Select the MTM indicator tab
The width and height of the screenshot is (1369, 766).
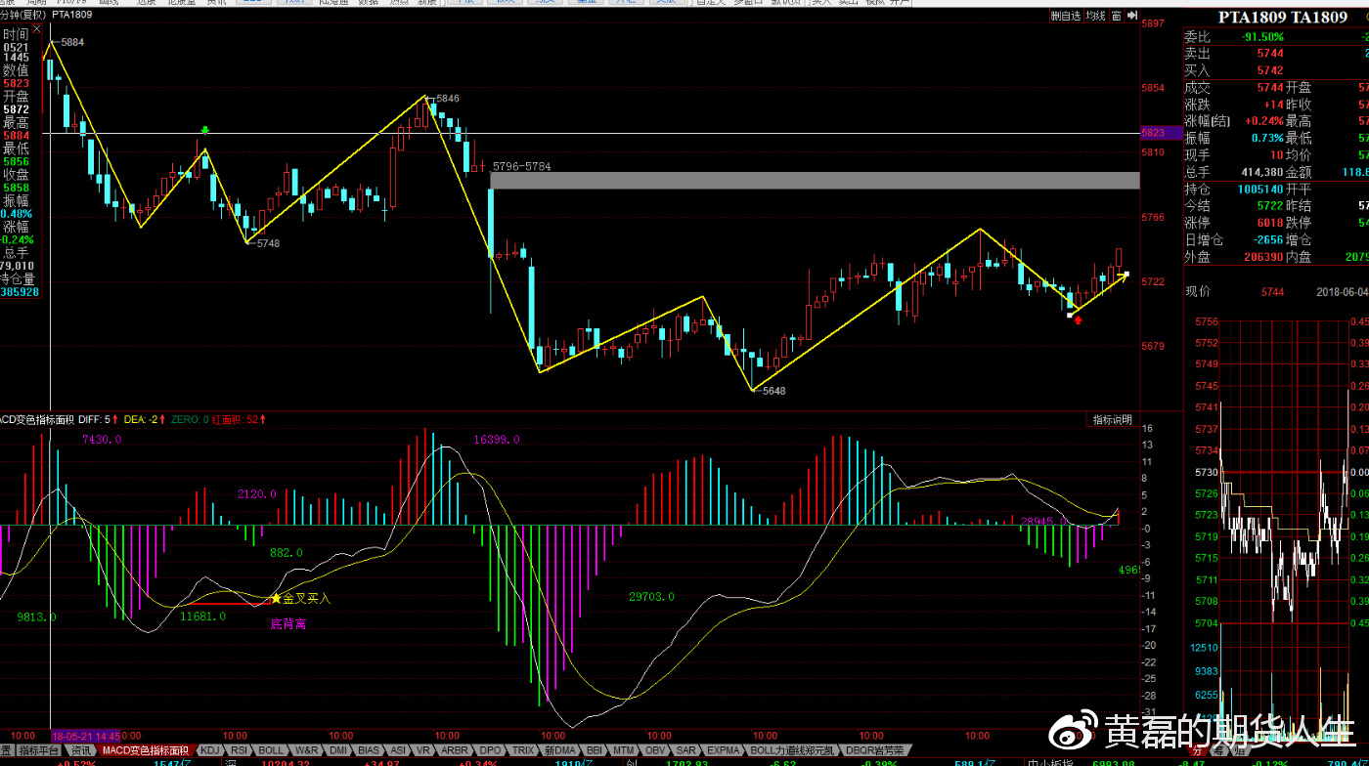[x=623, y=750]
